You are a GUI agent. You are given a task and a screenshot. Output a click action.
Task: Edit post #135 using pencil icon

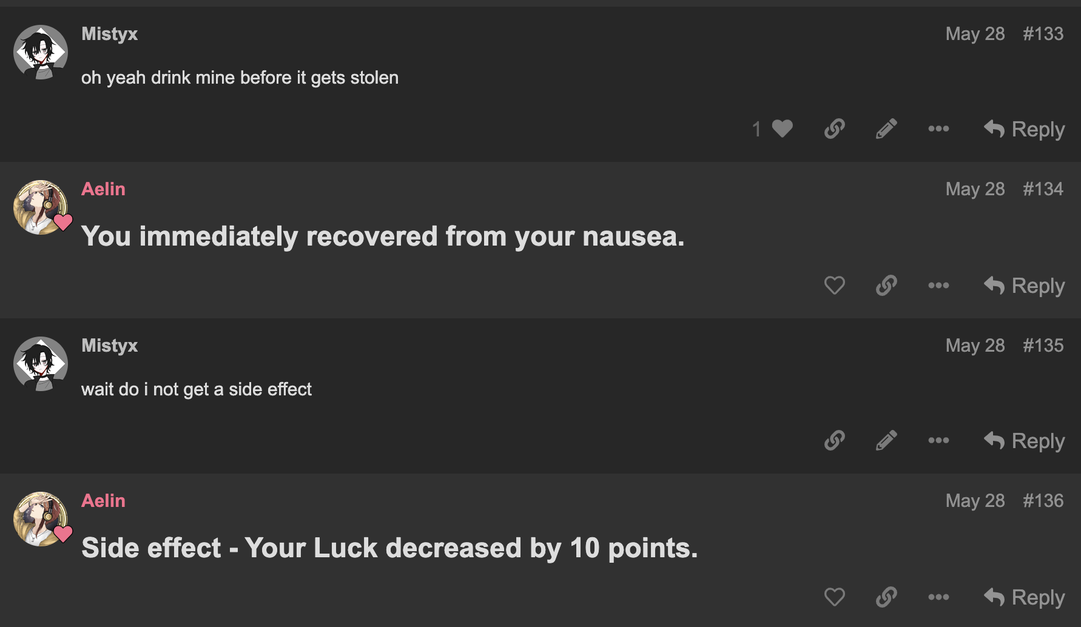[886, 440]
